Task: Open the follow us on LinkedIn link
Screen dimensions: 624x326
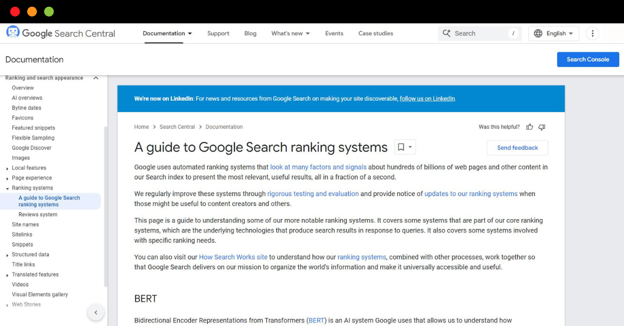Action: pyautogui.click(x=427, y=99)
